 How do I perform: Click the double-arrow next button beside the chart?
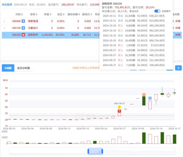[x=178, y=68]
